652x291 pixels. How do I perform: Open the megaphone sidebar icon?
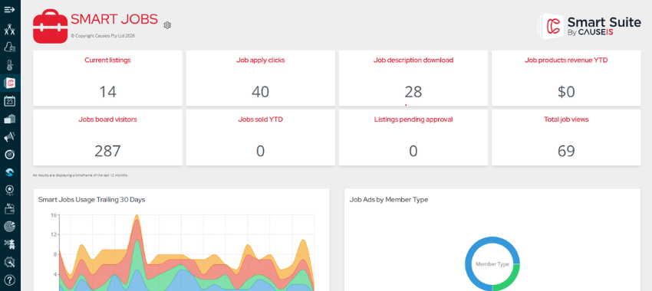(x=9, y=136)
